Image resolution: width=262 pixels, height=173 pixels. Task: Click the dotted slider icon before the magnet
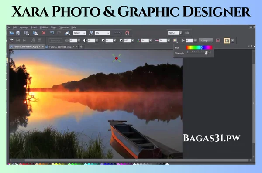click(x=117, y=33)
